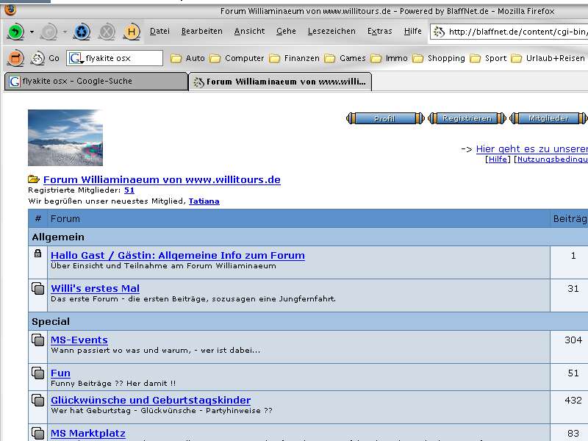The height and width of the screenshot is (441, 588).
Task: Click the green Back navigation button
Action: click(15, 32)
